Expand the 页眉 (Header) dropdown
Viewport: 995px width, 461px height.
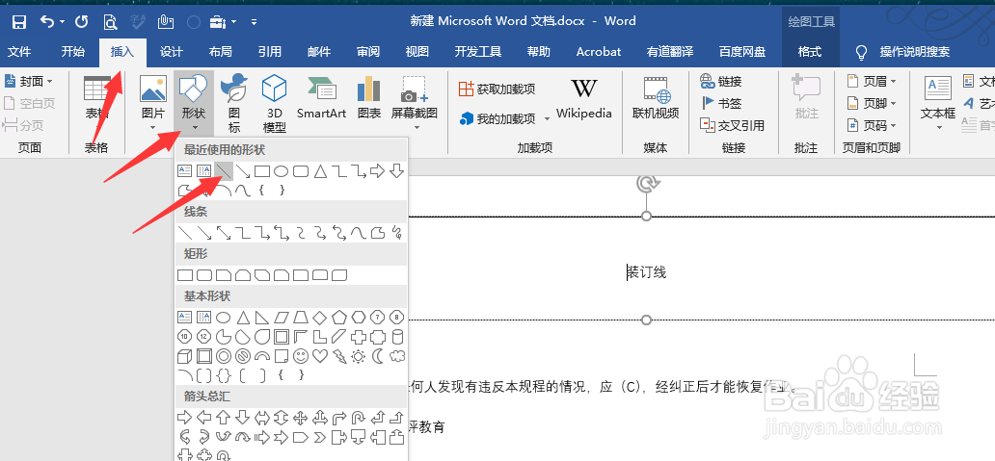893,81
